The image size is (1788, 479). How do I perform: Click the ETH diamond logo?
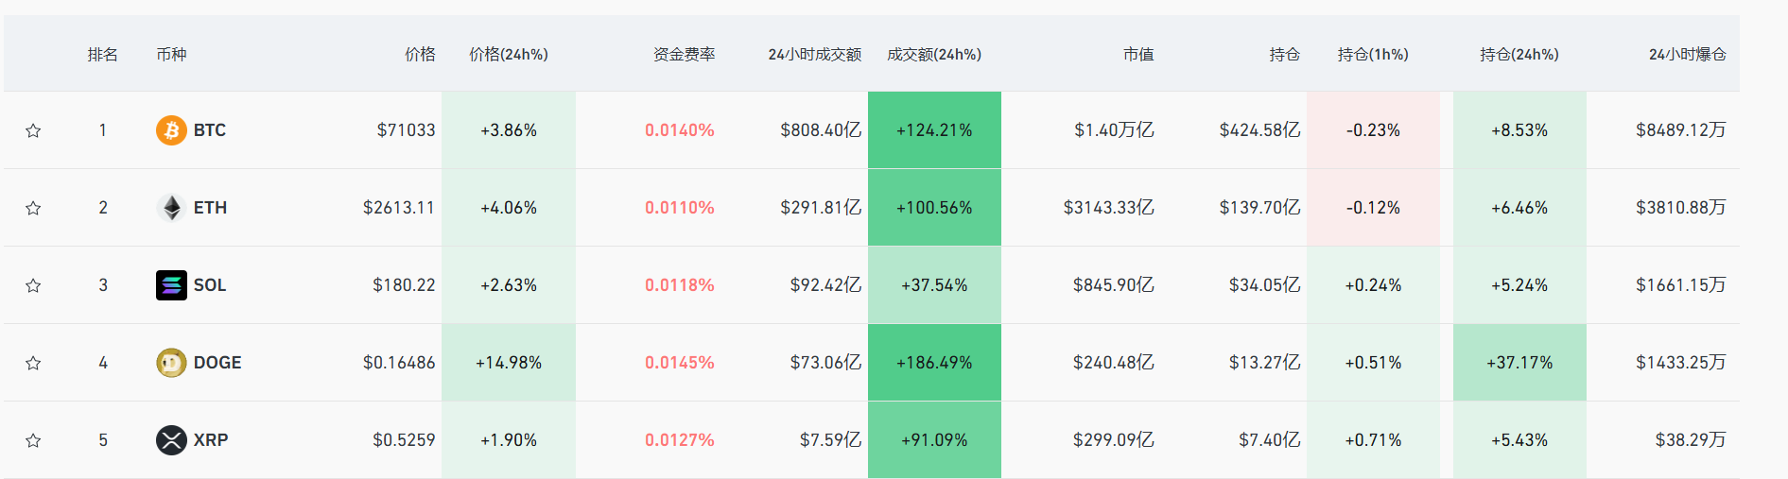(171, 208)
